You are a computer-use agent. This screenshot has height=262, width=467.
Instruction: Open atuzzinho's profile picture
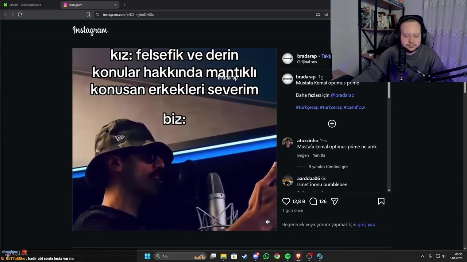287,143
